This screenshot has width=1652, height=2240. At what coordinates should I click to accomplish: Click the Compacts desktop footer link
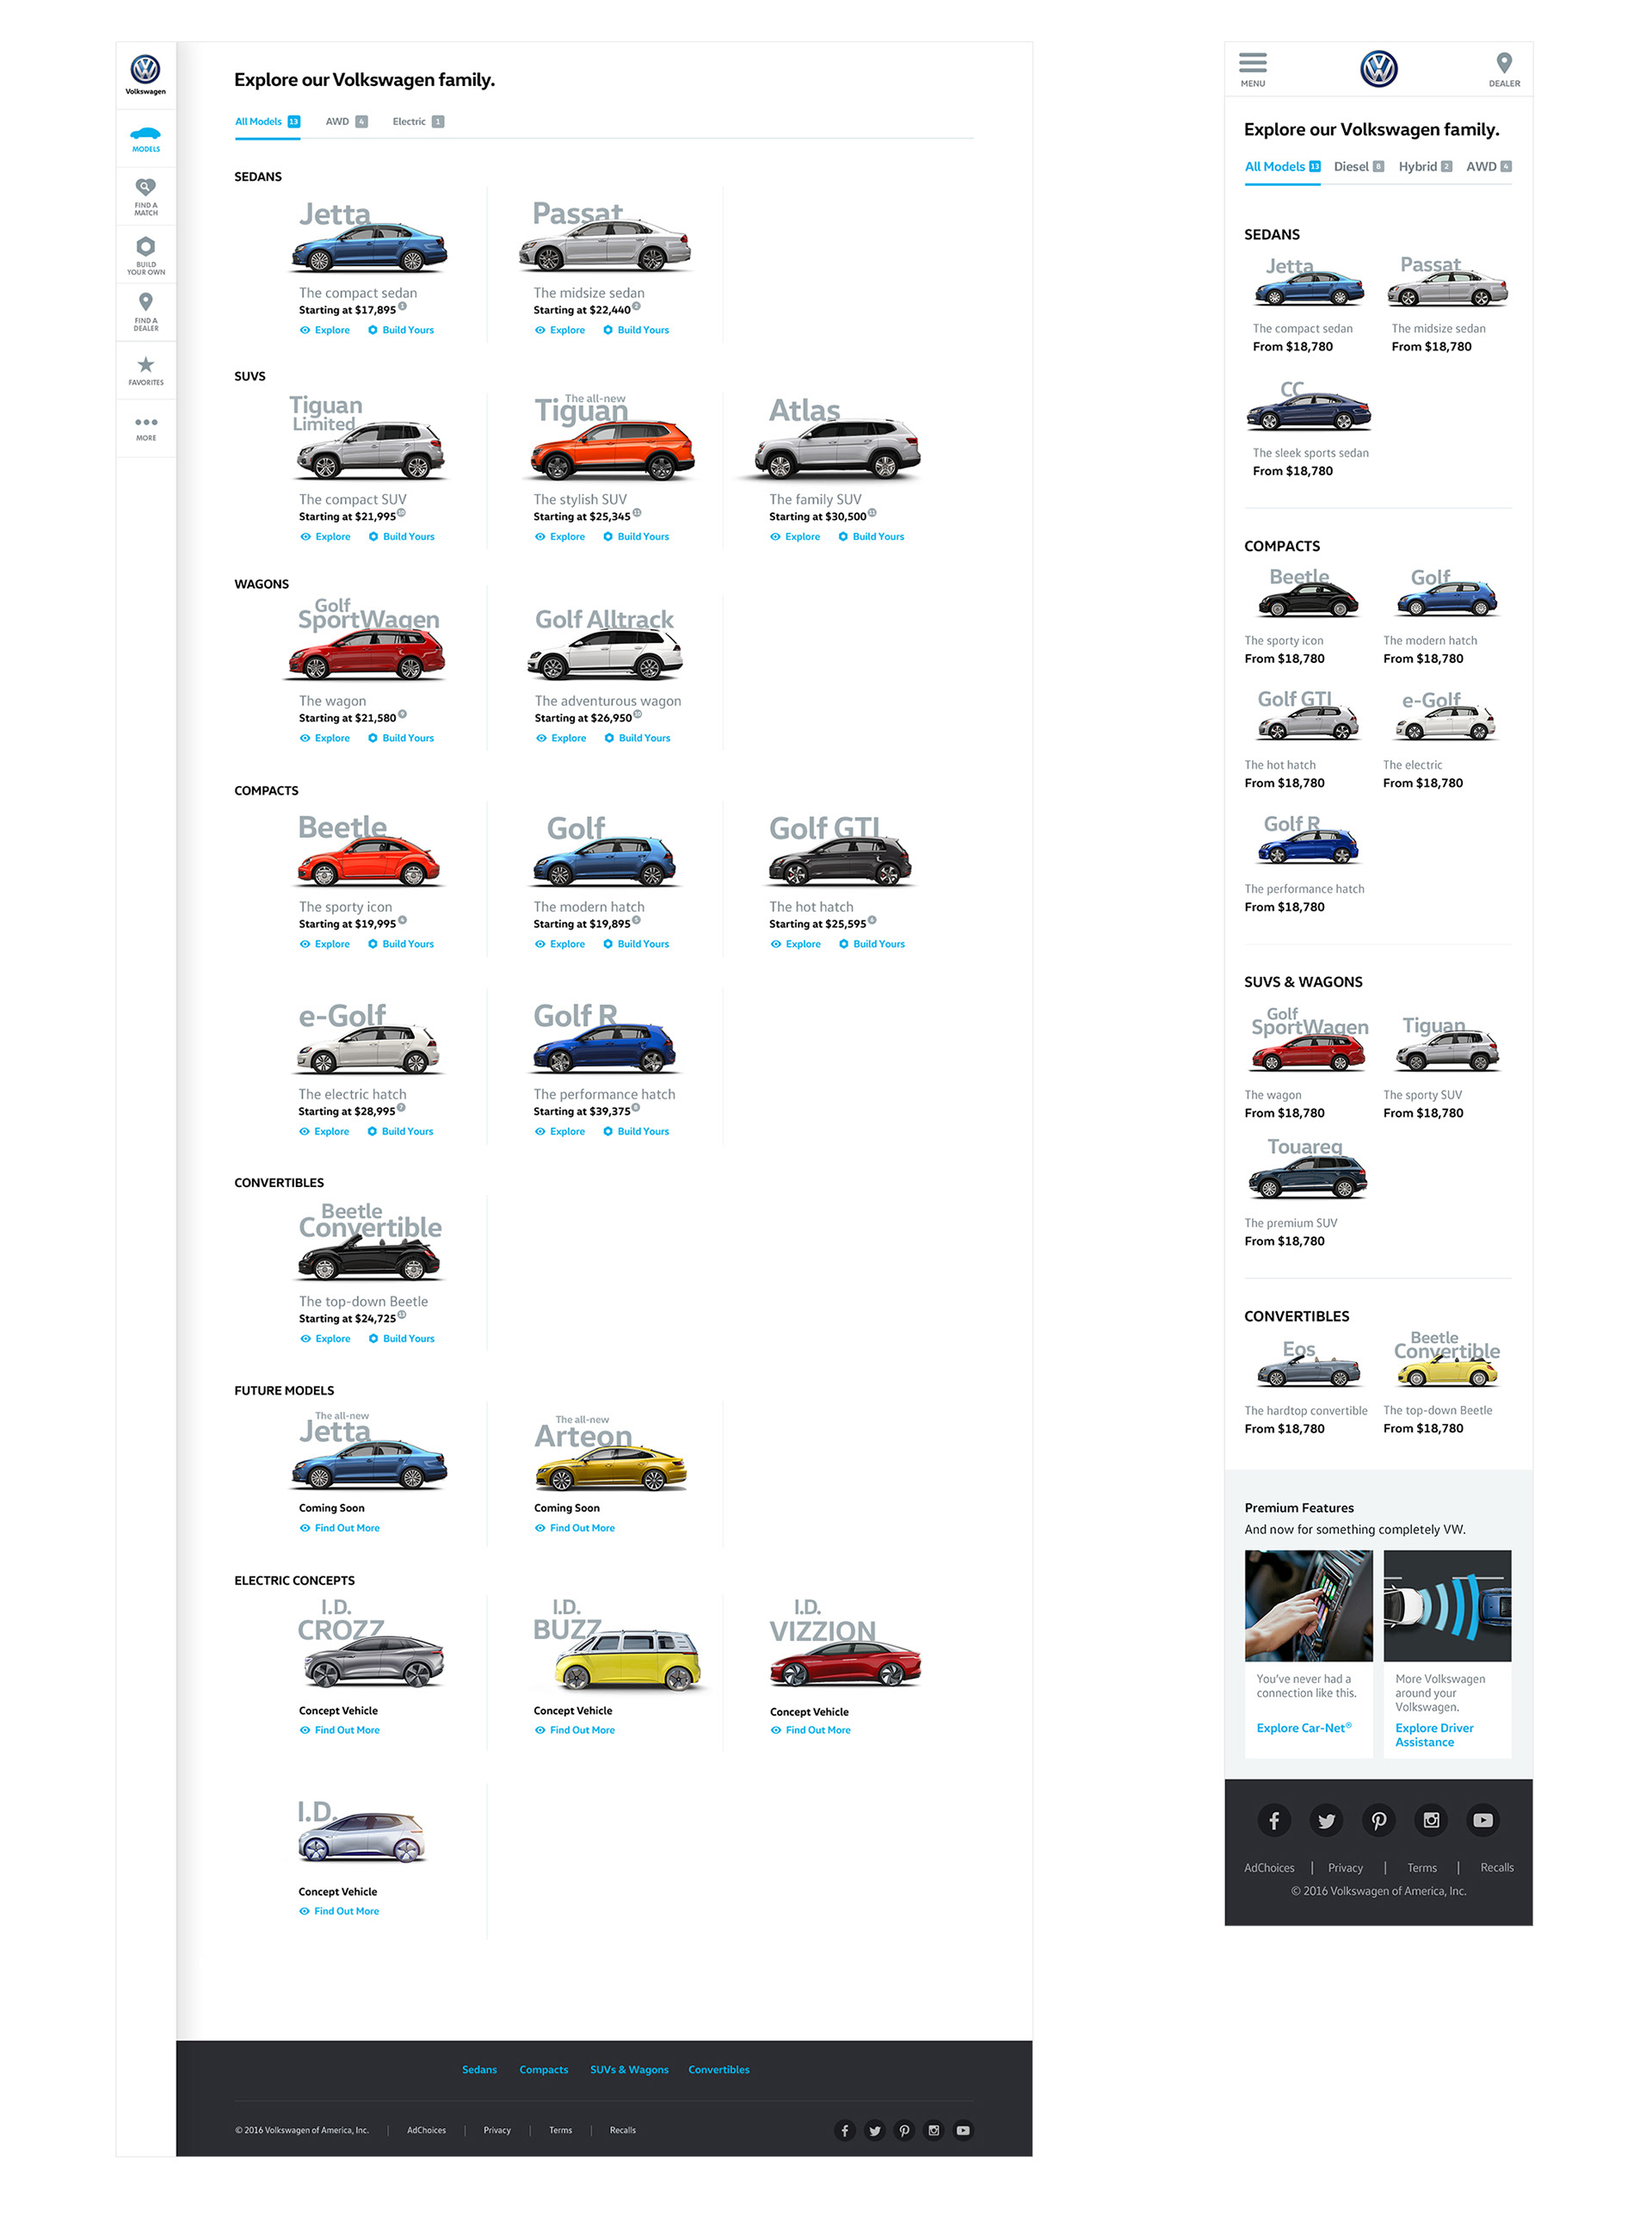click(543, 2069)
